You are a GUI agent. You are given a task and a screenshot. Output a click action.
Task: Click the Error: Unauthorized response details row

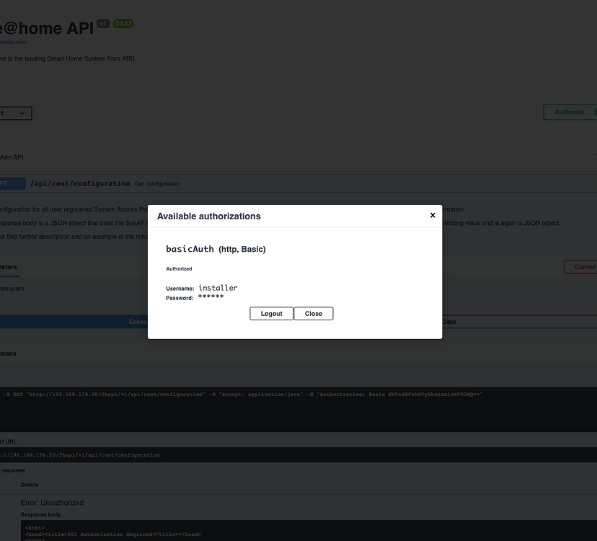click(x=52, y=502)
